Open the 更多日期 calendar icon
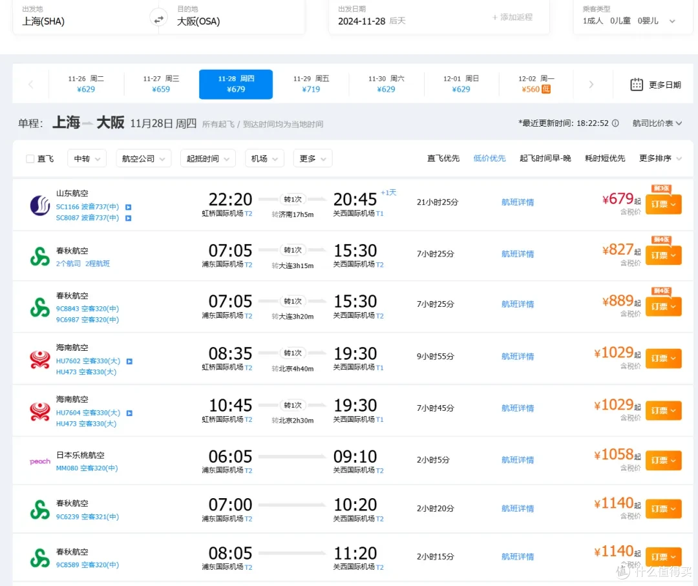 pyautogui.click(x=637, y=84)
